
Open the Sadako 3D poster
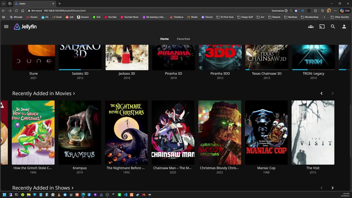[x=80, y=57]
